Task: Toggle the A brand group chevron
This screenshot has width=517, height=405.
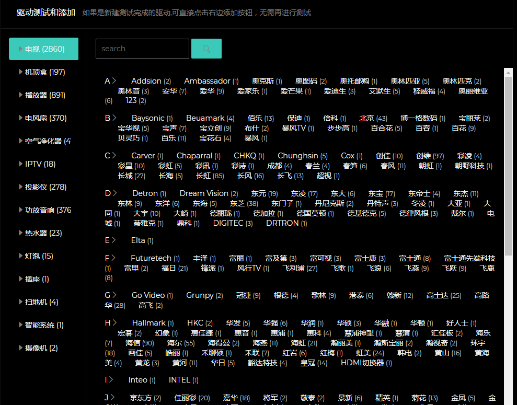Action: tap(114, 80)
